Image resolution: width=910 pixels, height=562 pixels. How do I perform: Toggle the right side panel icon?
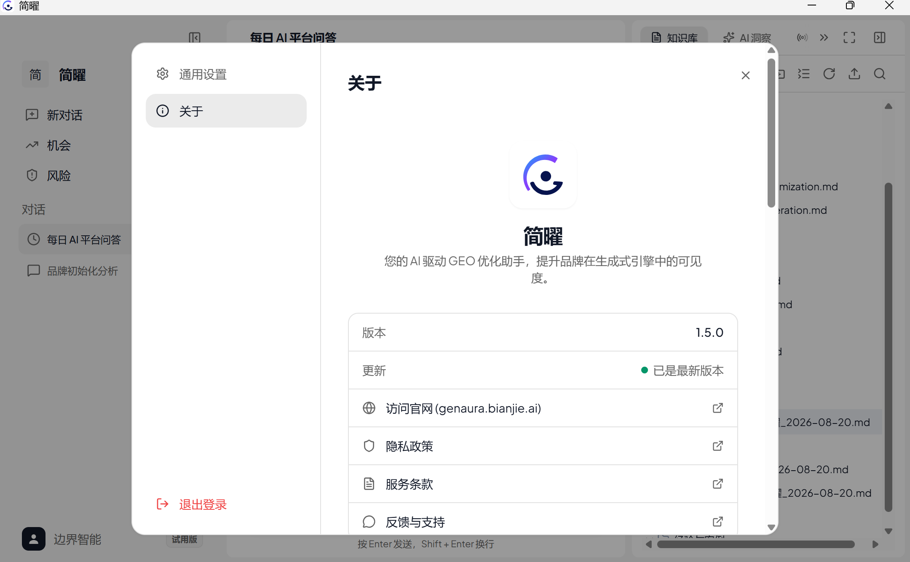[880, 37]
